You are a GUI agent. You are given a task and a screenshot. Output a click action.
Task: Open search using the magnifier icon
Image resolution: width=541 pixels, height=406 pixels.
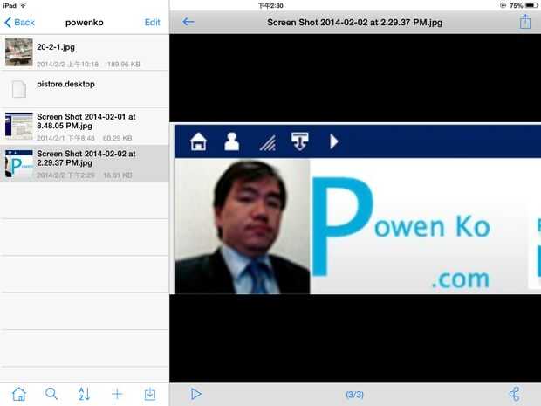(51, 394)
